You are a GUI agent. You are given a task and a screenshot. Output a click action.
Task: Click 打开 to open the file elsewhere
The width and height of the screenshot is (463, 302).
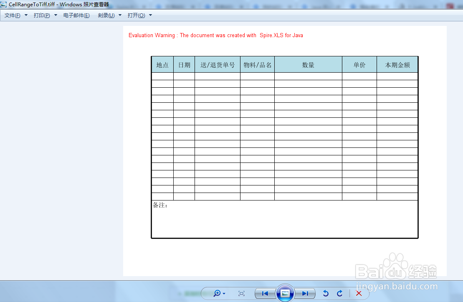[136, 15]
